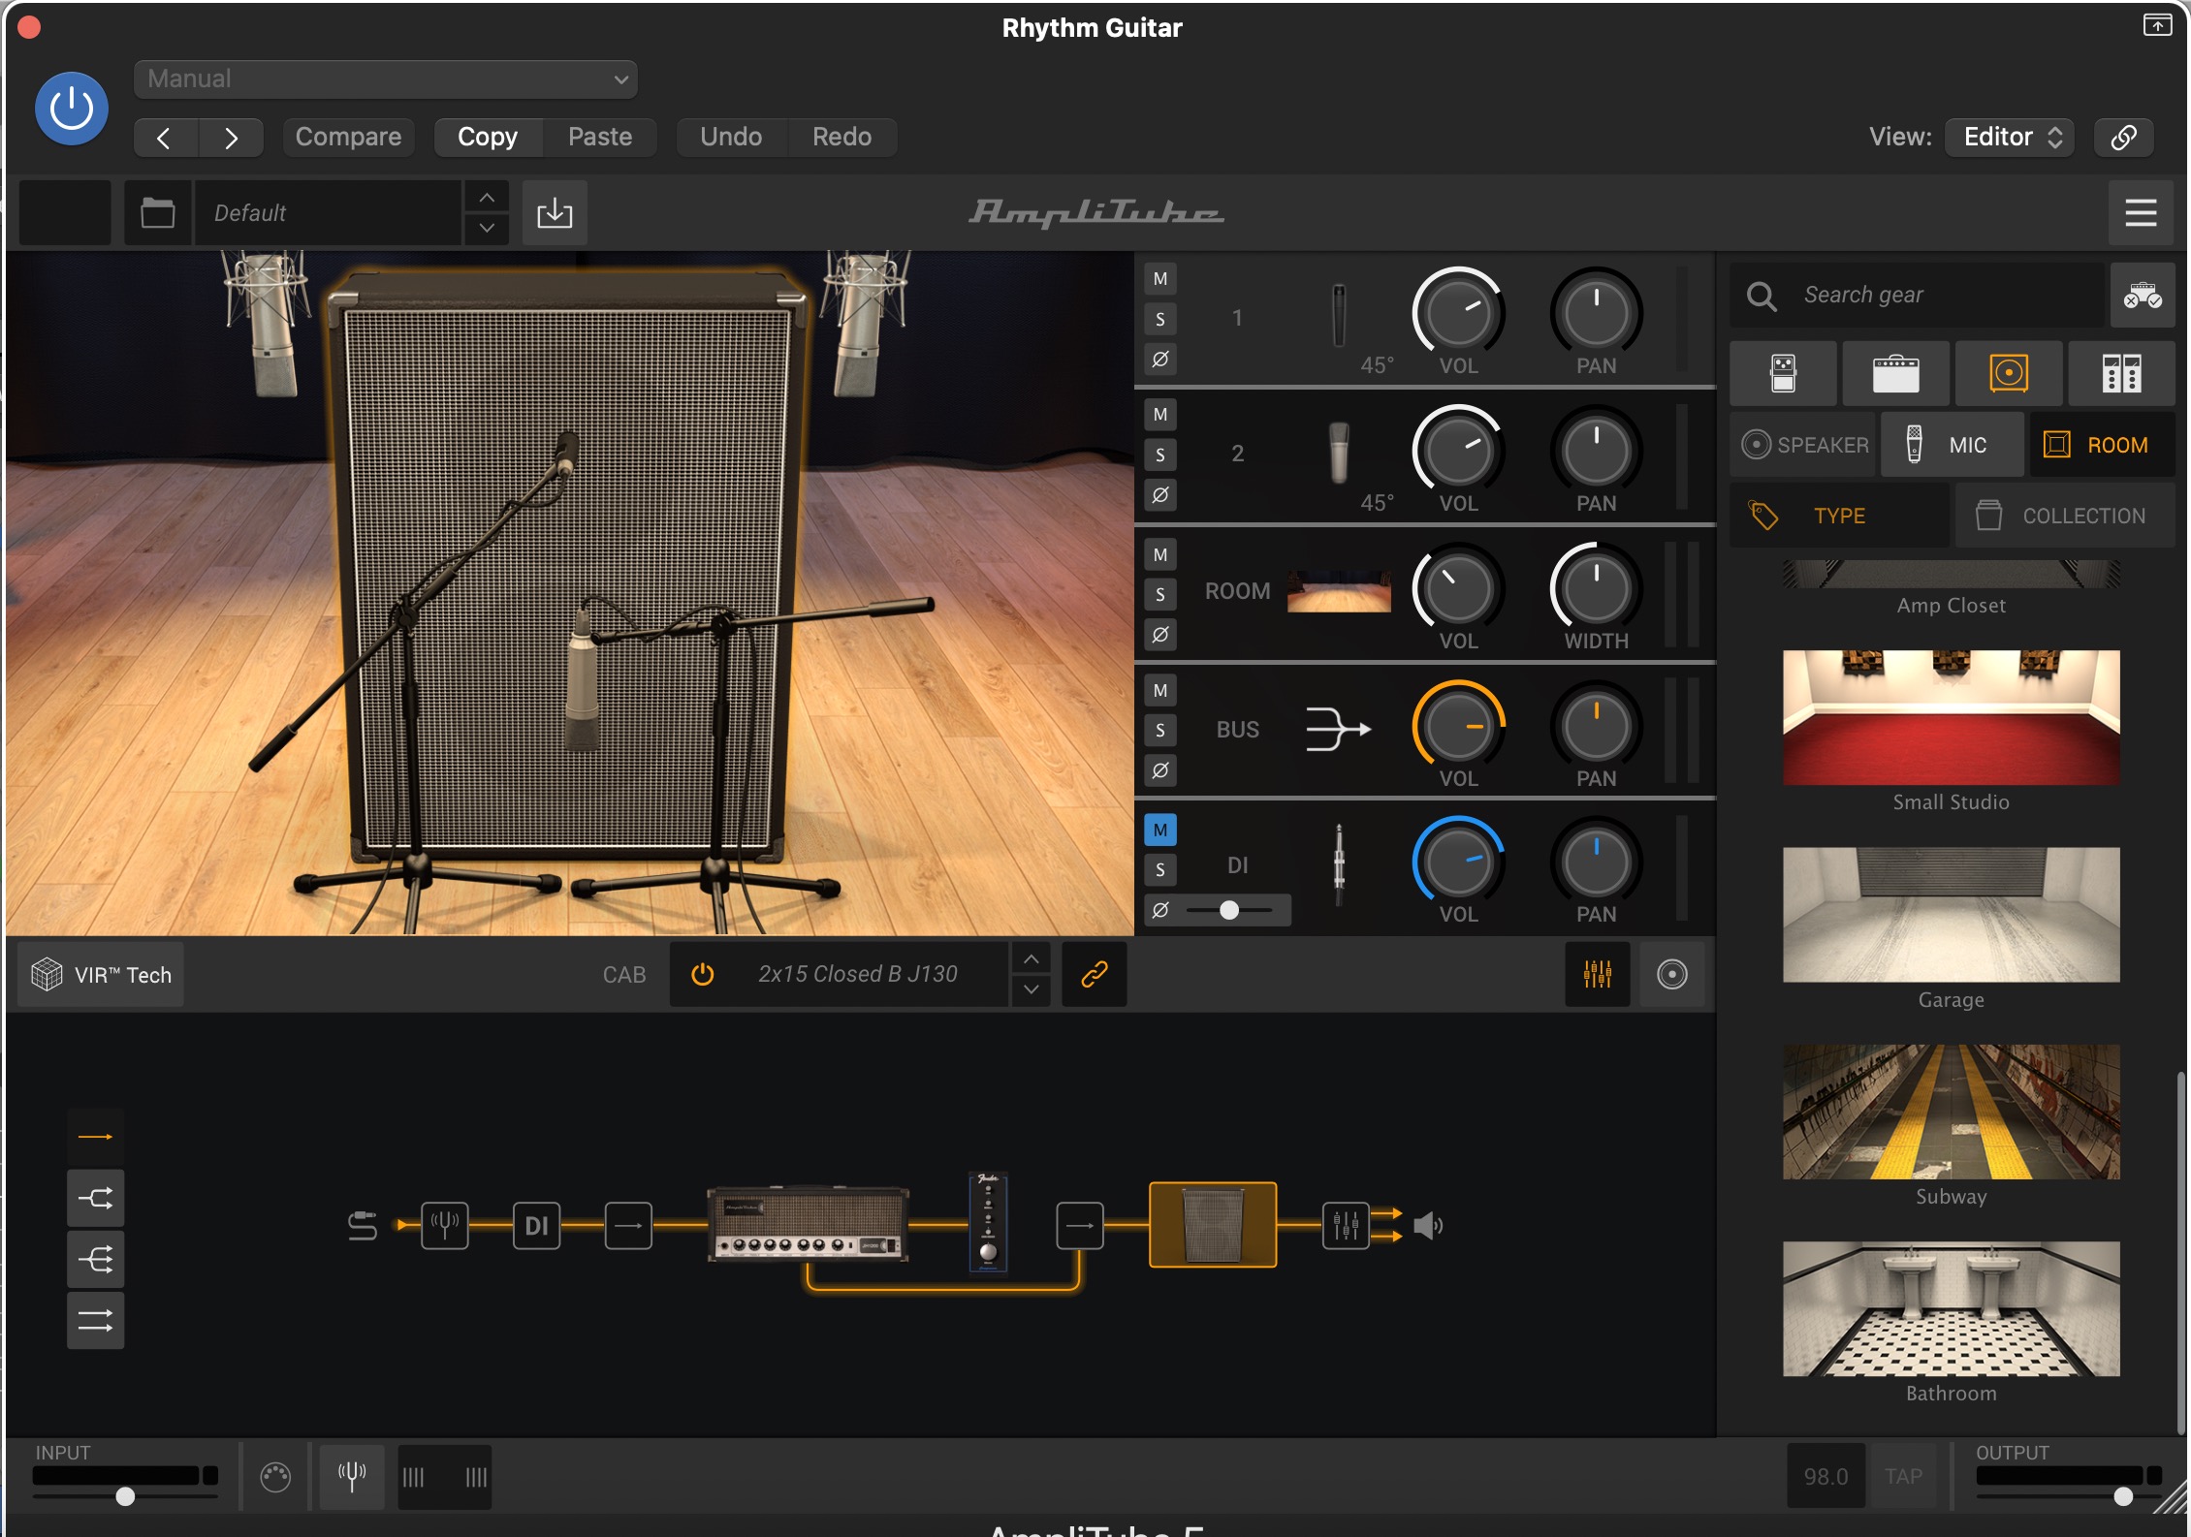
Task: Click the Search gear field
Action: click(1918, 296)
